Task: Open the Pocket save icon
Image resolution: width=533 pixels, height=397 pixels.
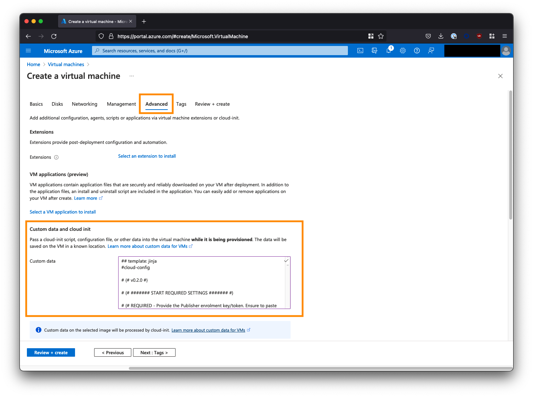Action: pyautogui.click(x=428, y=36)
